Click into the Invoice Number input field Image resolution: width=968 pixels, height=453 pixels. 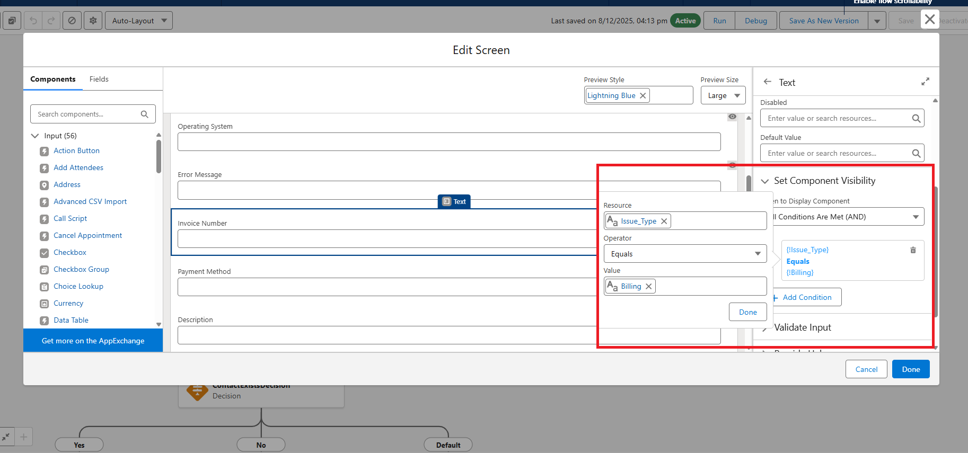387,239
